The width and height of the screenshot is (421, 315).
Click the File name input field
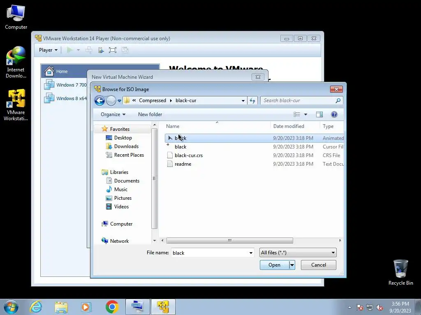tap(210, 253)
